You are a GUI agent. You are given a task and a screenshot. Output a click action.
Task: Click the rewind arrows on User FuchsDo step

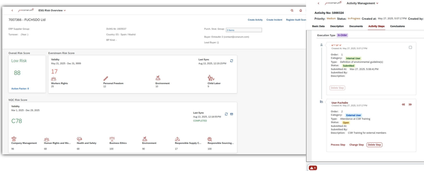[403, 104]
